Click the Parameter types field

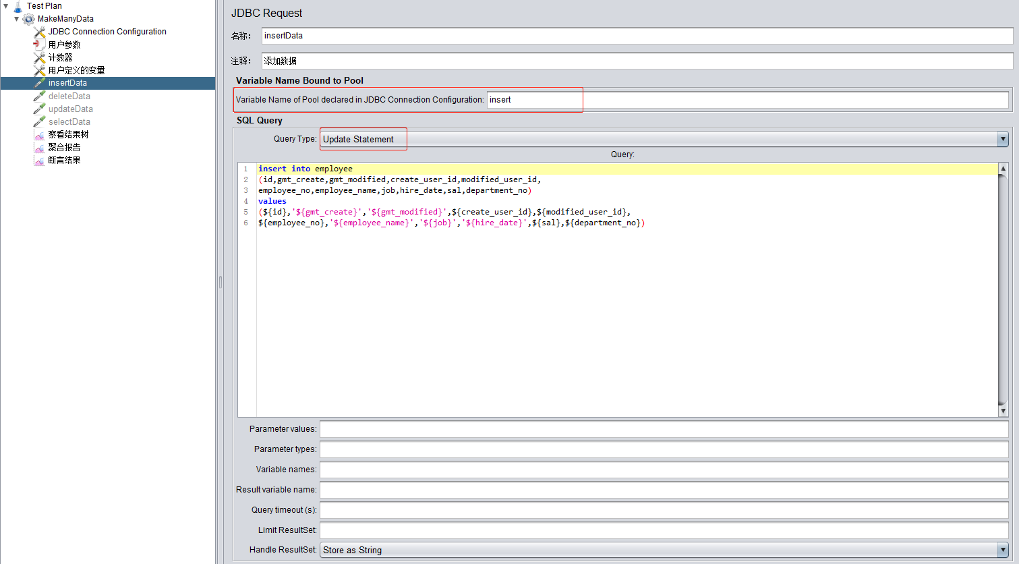point(664,449)
